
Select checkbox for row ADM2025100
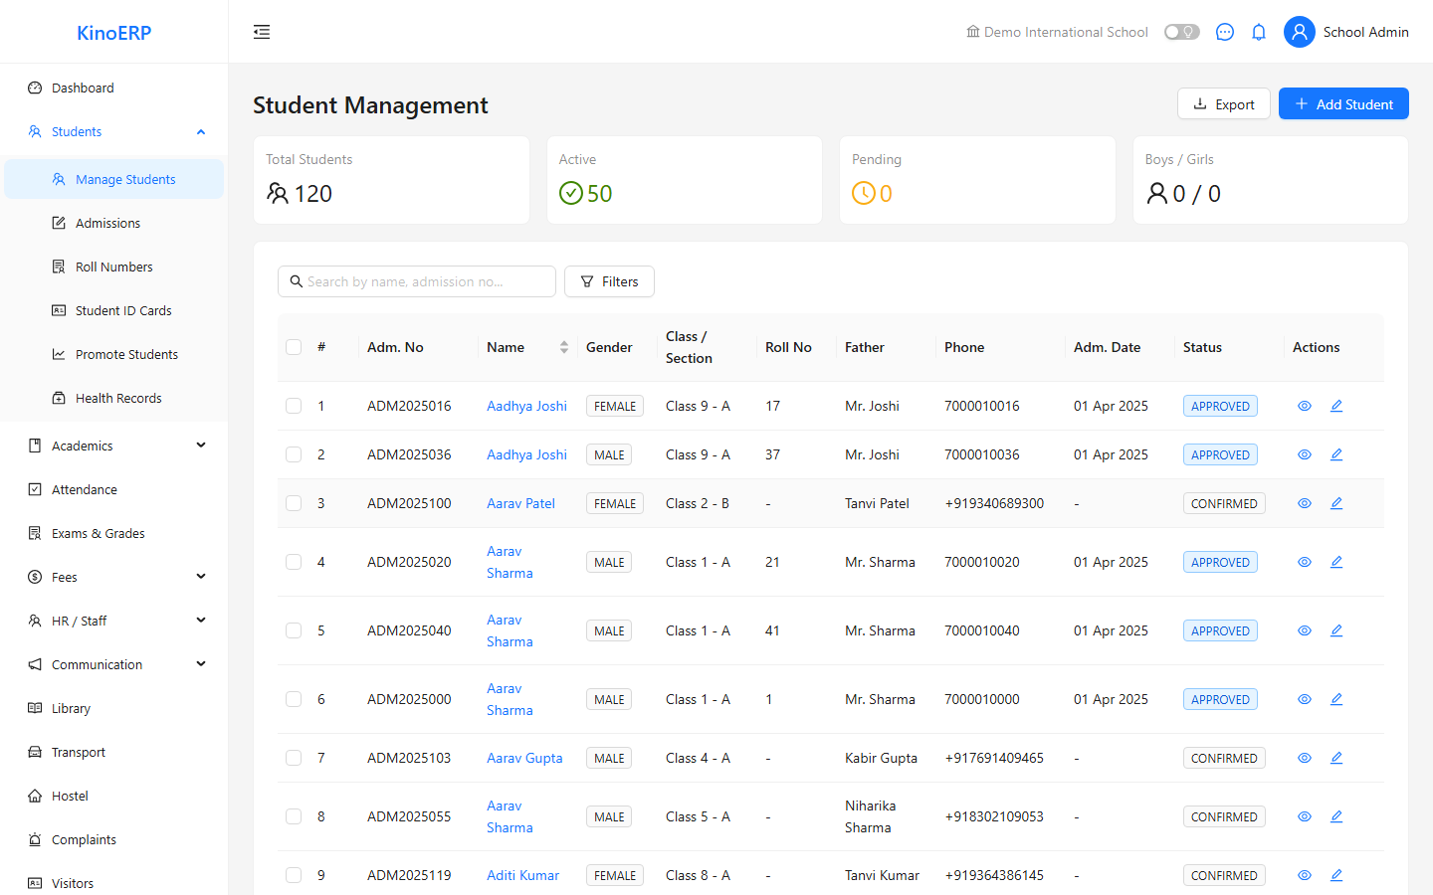(294, 503)
